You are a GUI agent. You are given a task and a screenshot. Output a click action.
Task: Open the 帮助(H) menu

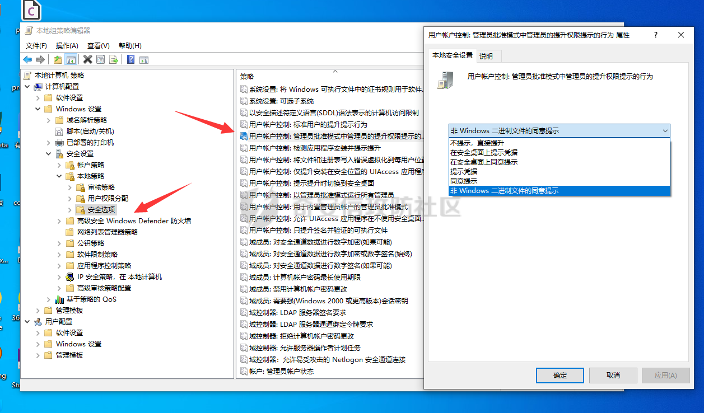(130, 45)
